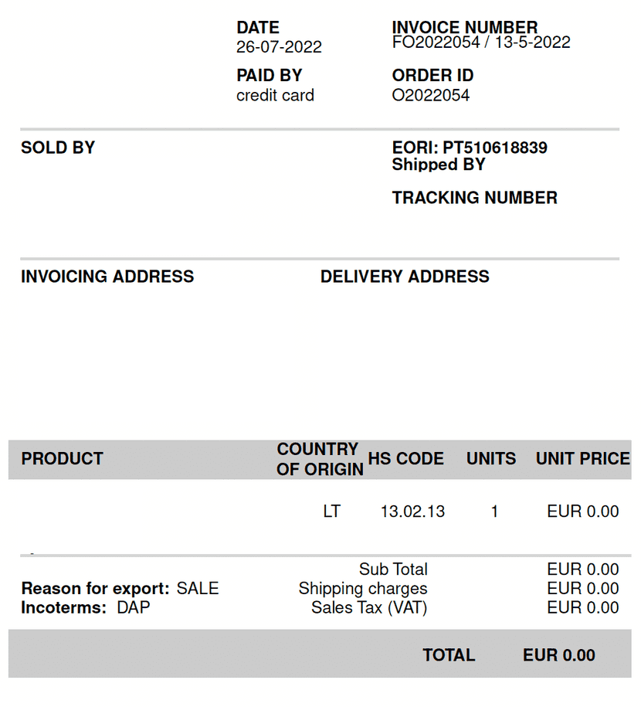Viewport: 641px width, 707px height.
Task: Click the PRODUCT column header
Action: 62,459
